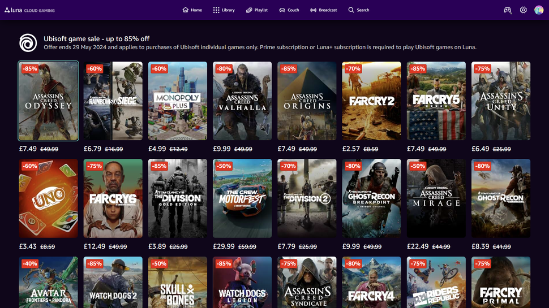Click the £22.49 price under Assassin's Creed Mirage

coord(418,246)
